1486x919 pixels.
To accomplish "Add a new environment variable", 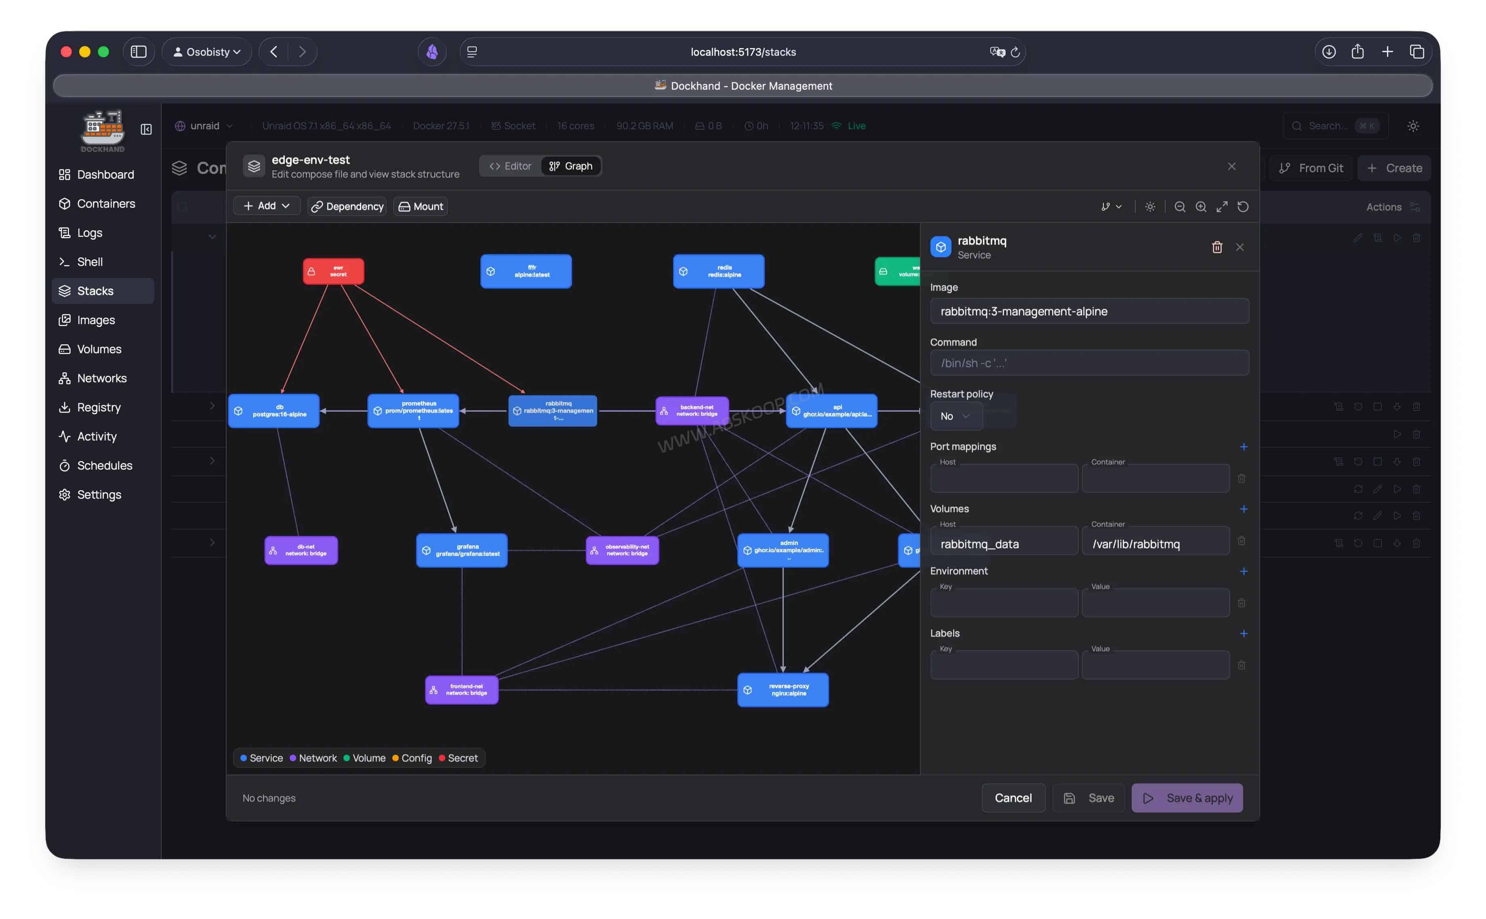I will click(1244, 571).
